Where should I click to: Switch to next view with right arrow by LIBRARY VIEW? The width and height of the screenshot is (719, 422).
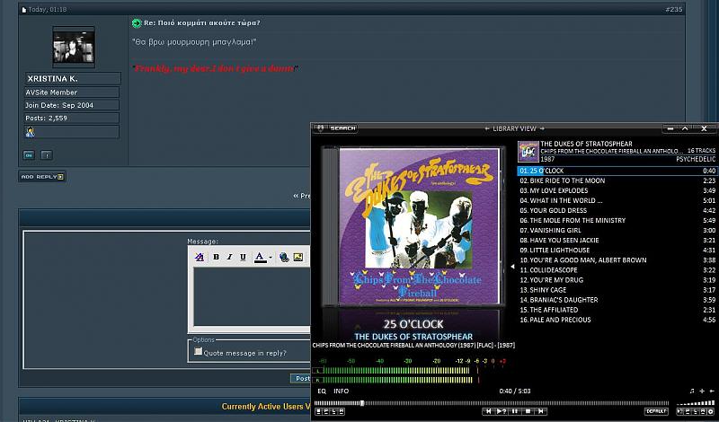point(542,128)
